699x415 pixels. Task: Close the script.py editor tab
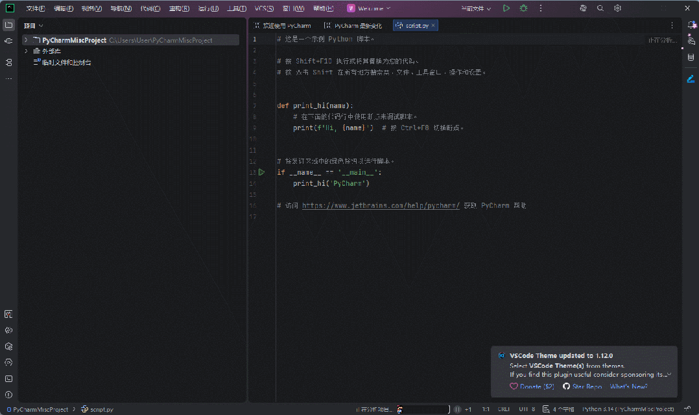pyautogui.click(x=433, y=25)
